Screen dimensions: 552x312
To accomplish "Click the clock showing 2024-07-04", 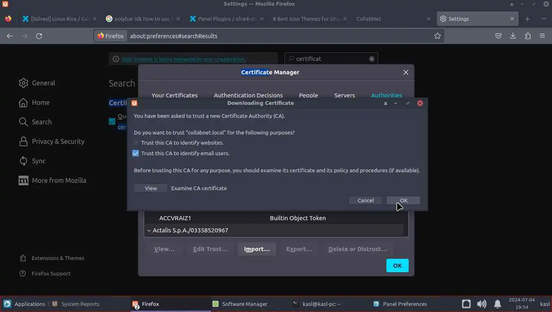I will click(x=522, y=304).
